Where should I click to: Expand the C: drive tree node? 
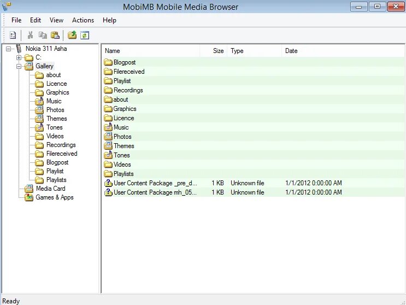tap(19, 57)
